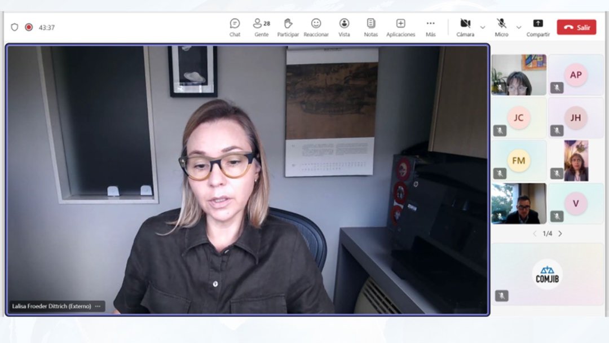Expand the Cámara options arrow
The width and height of the screenshot is (609, 343).
point(483,28)
